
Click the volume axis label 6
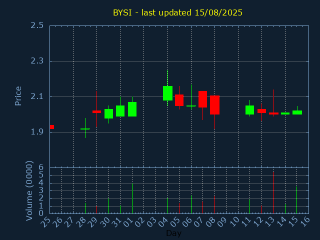pos(41,167)
